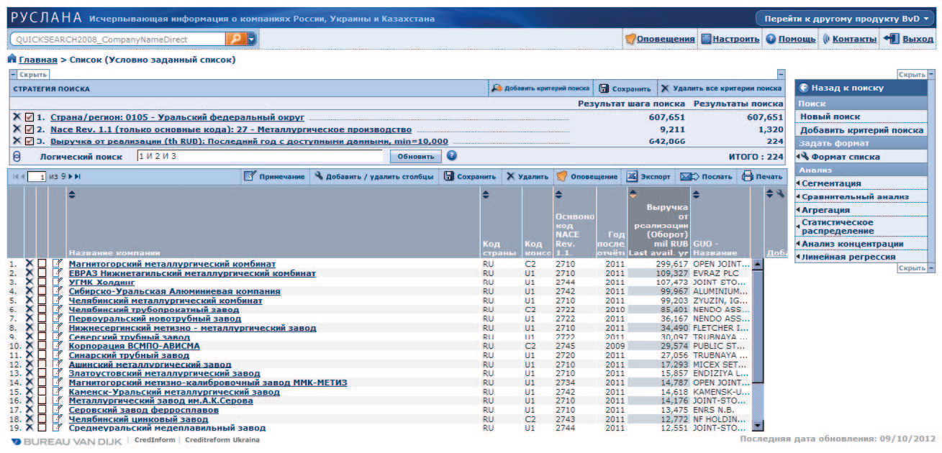
Task: Select checkbox for Магнитогорский металлургический комбинат
Action: [x=42, y=264]
